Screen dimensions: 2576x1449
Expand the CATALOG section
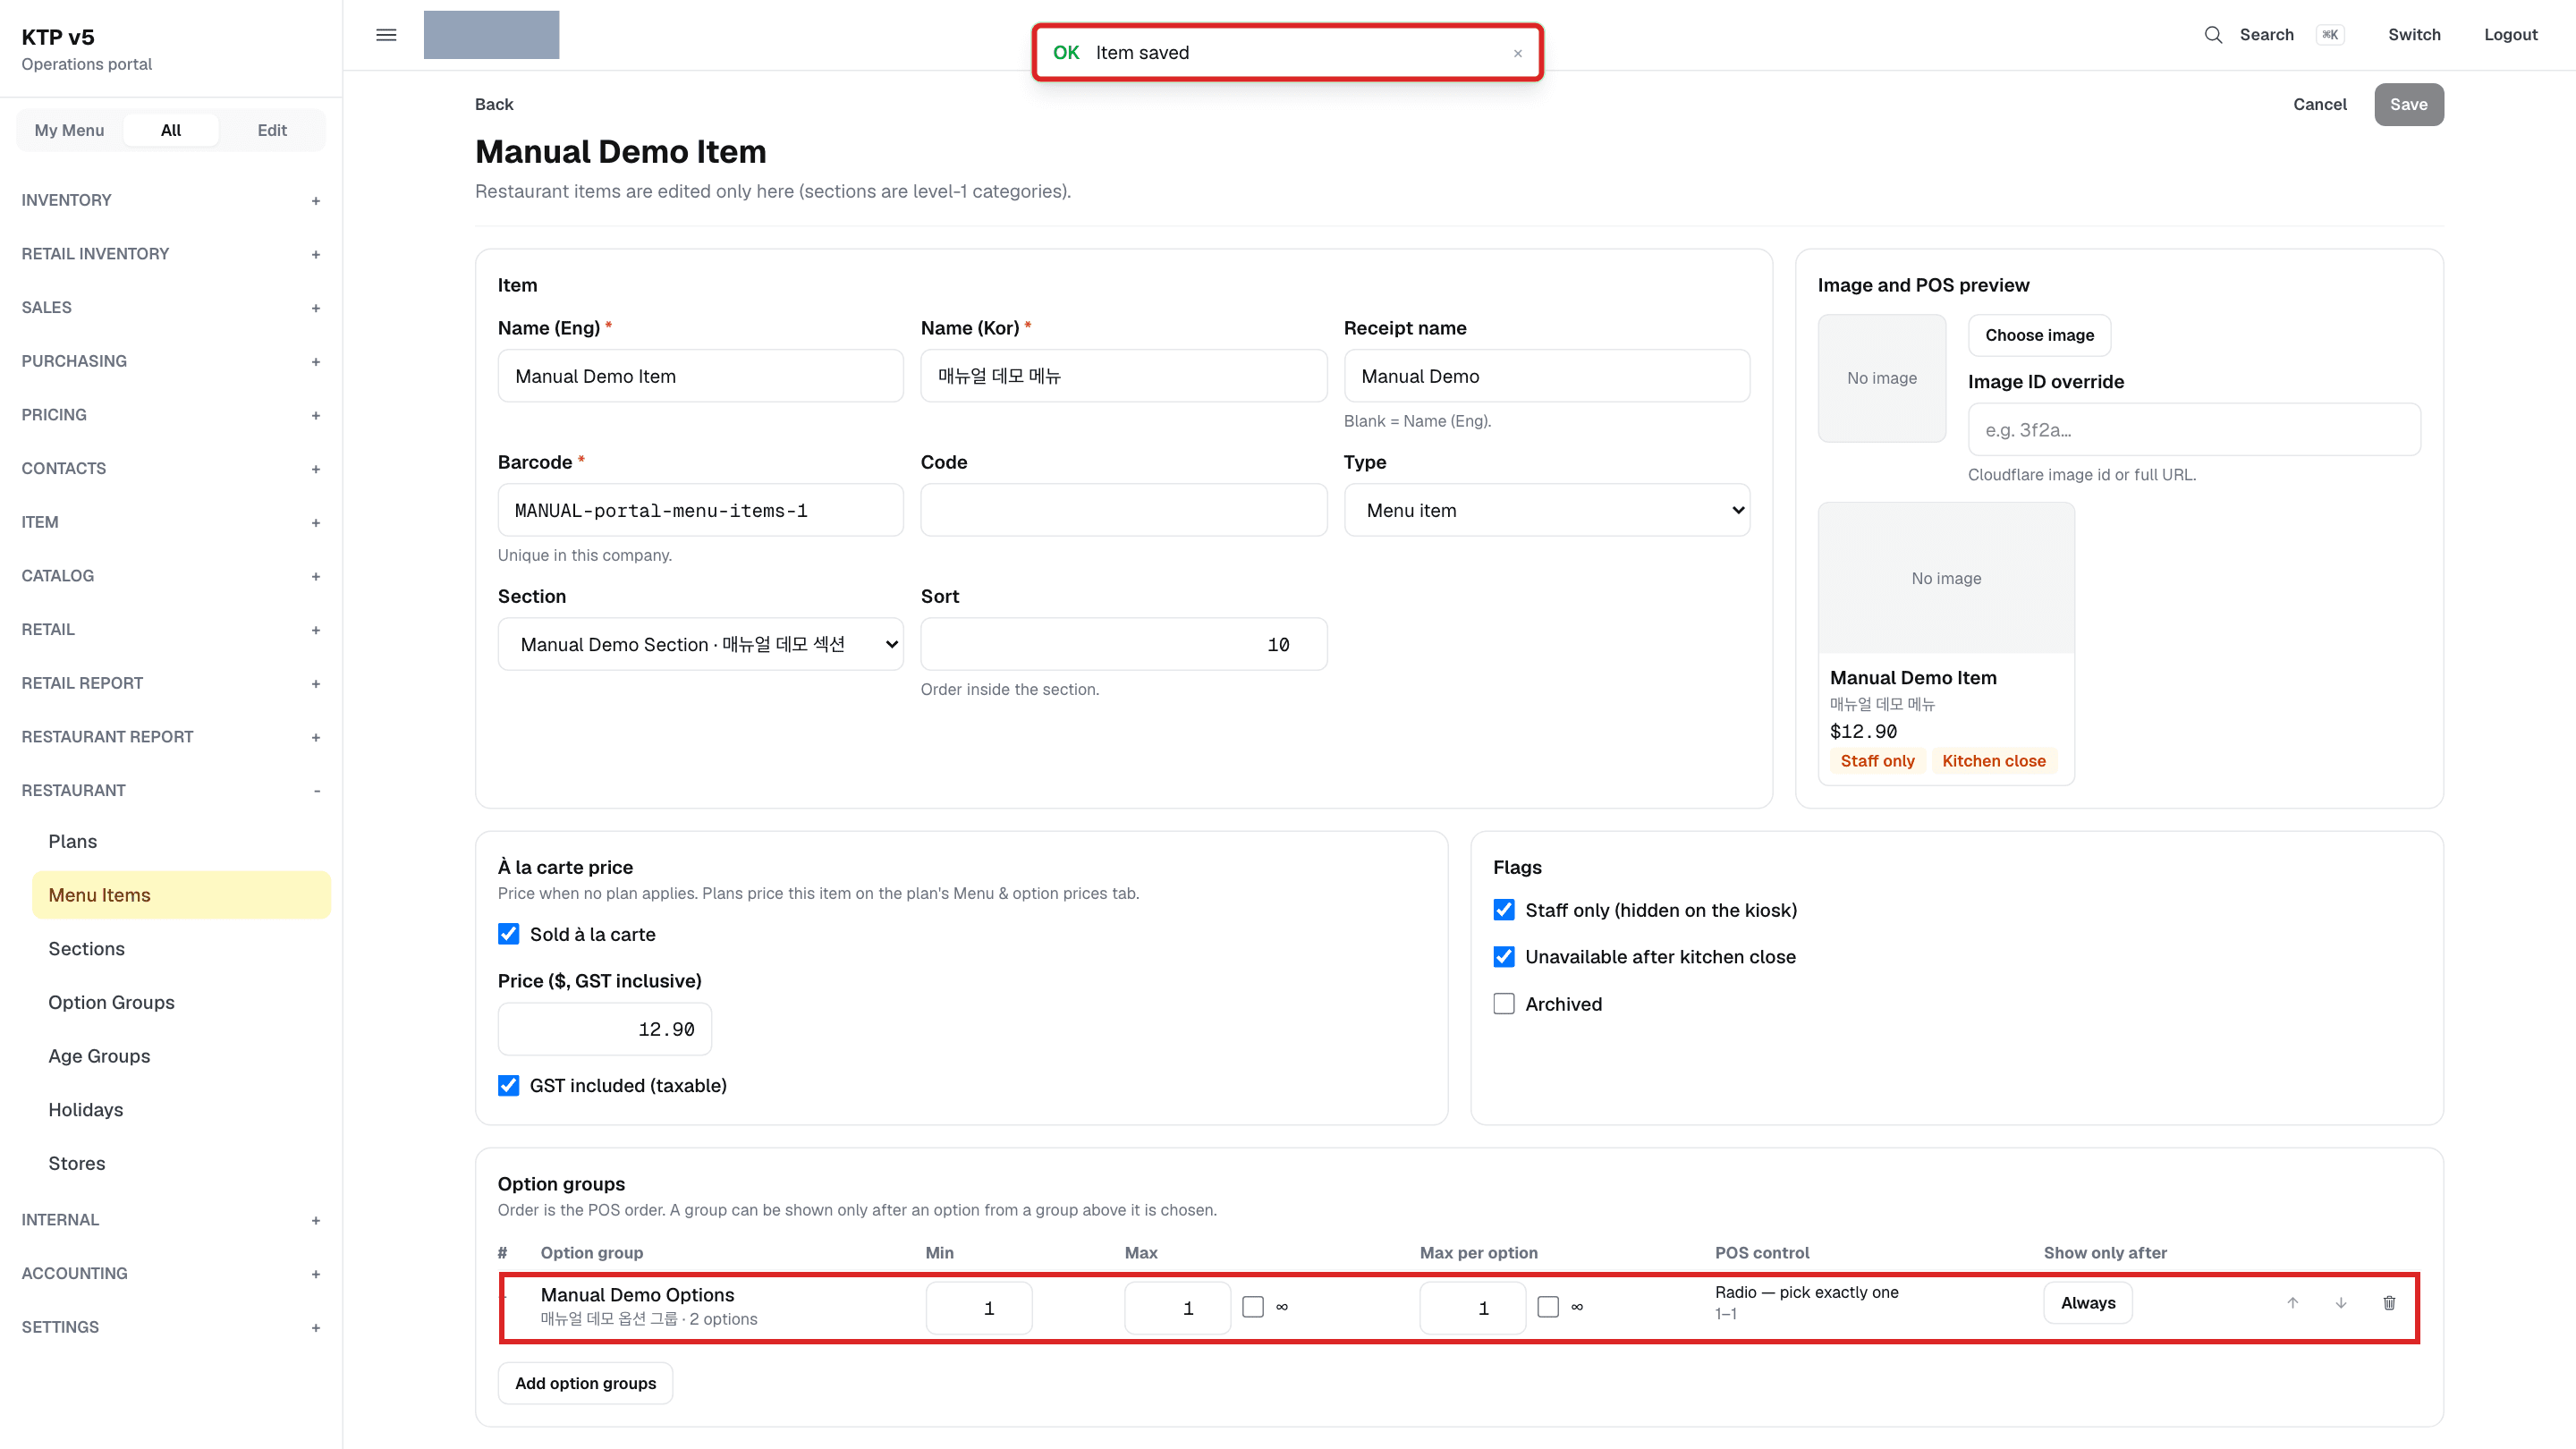tap(170, 576)
